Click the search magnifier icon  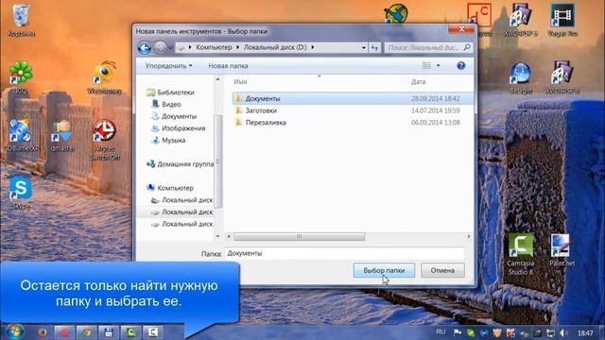point(467,47)
